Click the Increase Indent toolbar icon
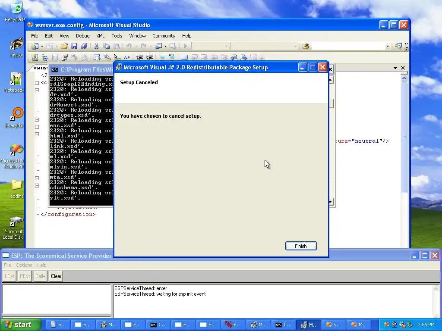The width and height of the screenshot is (442, 331). click(149, 57)
